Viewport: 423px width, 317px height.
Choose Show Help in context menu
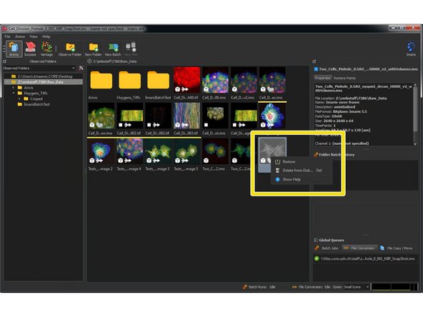pos(302,179)
